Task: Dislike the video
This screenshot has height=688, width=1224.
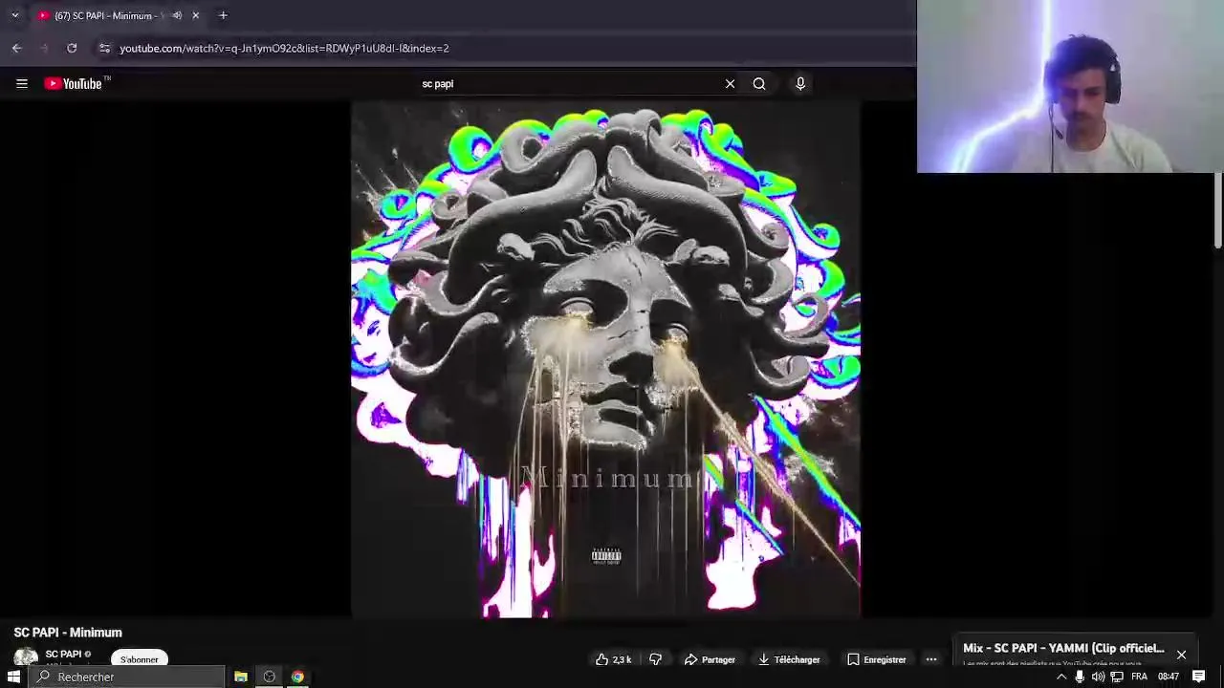Action: click(x=656, y=659)
